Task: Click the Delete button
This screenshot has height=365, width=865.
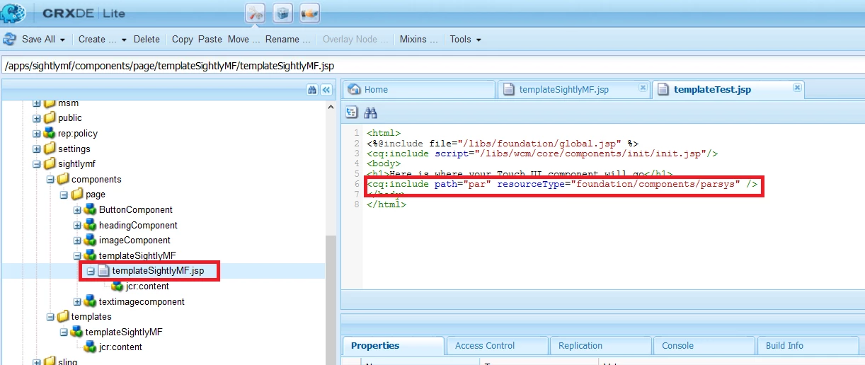Action: pos(147,40)
